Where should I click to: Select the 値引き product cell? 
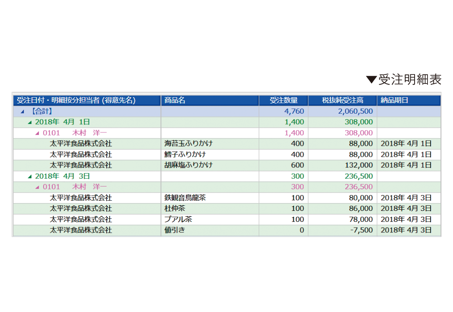click(210, 230)
